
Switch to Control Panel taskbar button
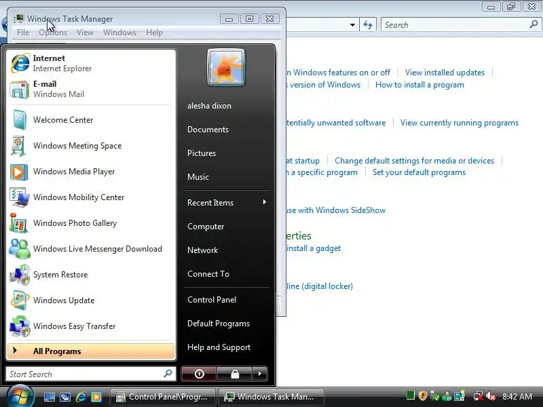pyautogui.click(x=163, y=397)
